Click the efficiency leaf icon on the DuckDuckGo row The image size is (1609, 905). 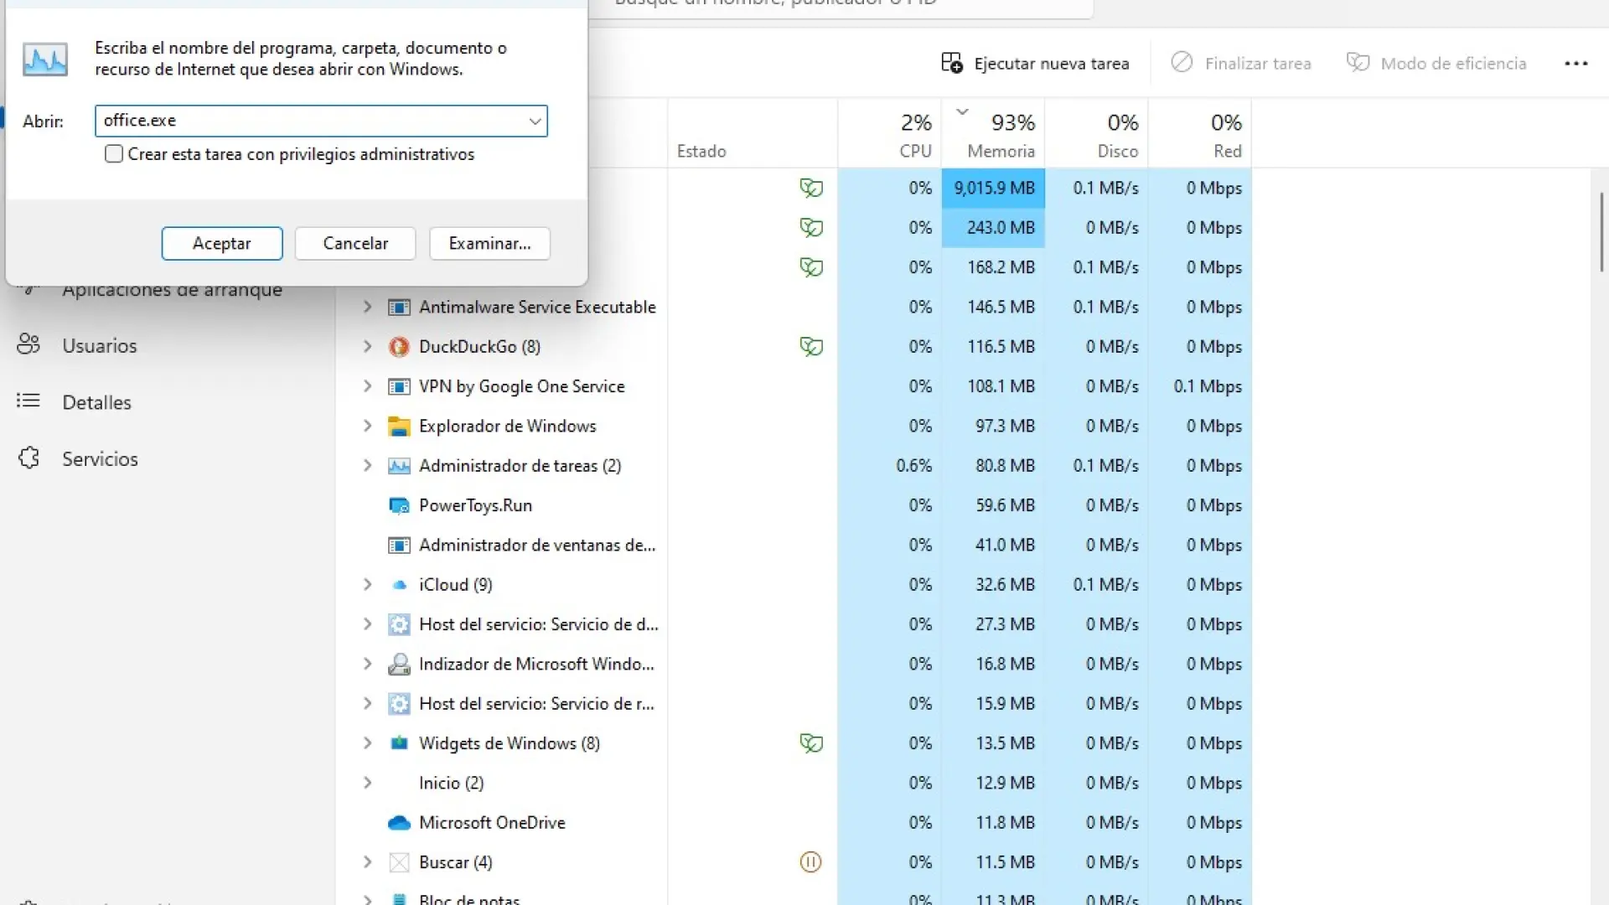click(810, 347)
